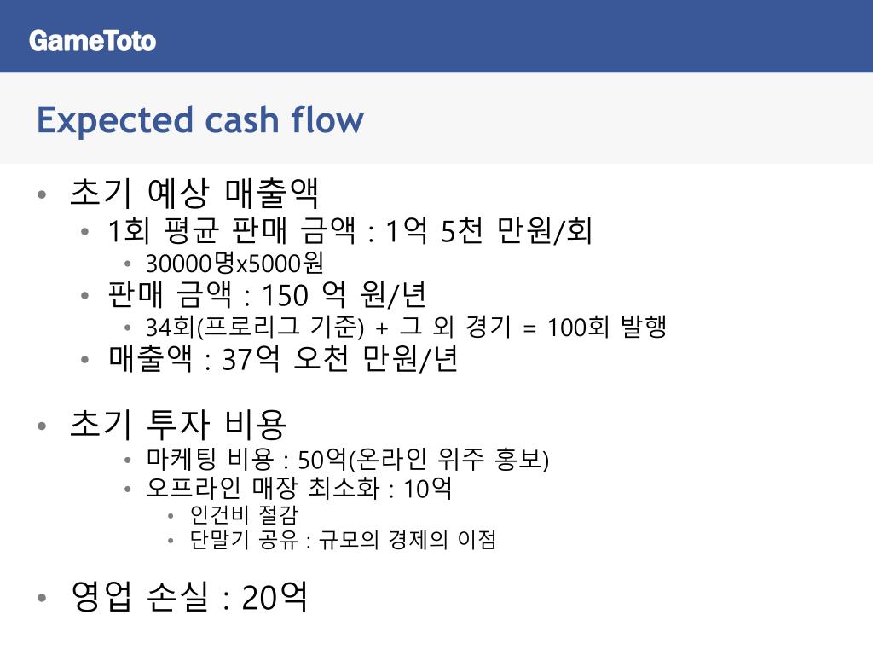Image resolution: width=873 pixels, height=655 pixels.
Task: Click the 영업 손실 : 20억 line
Action: 189,597
